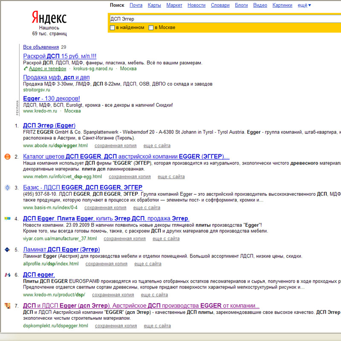Click ad URL 'stroitorgsv.ru'
The width and height of the screenshot is (341, 341).
[x=37, y=90]
